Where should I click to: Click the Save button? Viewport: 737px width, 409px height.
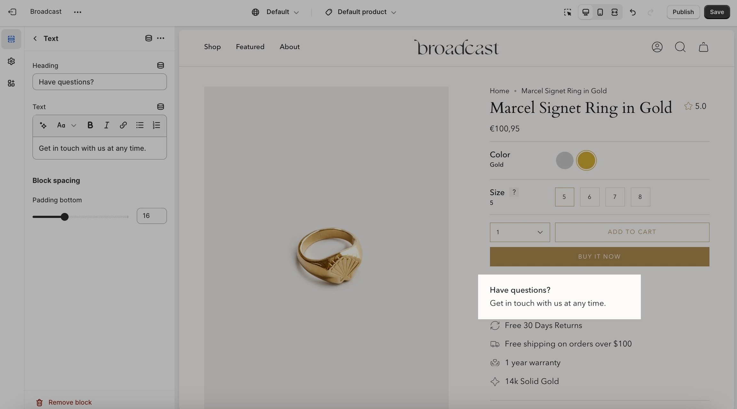[x=717, y=12]
